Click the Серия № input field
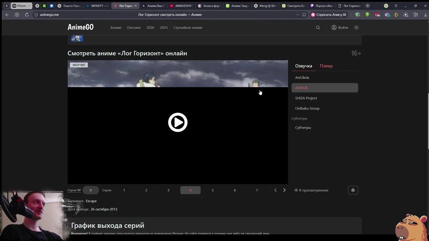 click(90, 190)
